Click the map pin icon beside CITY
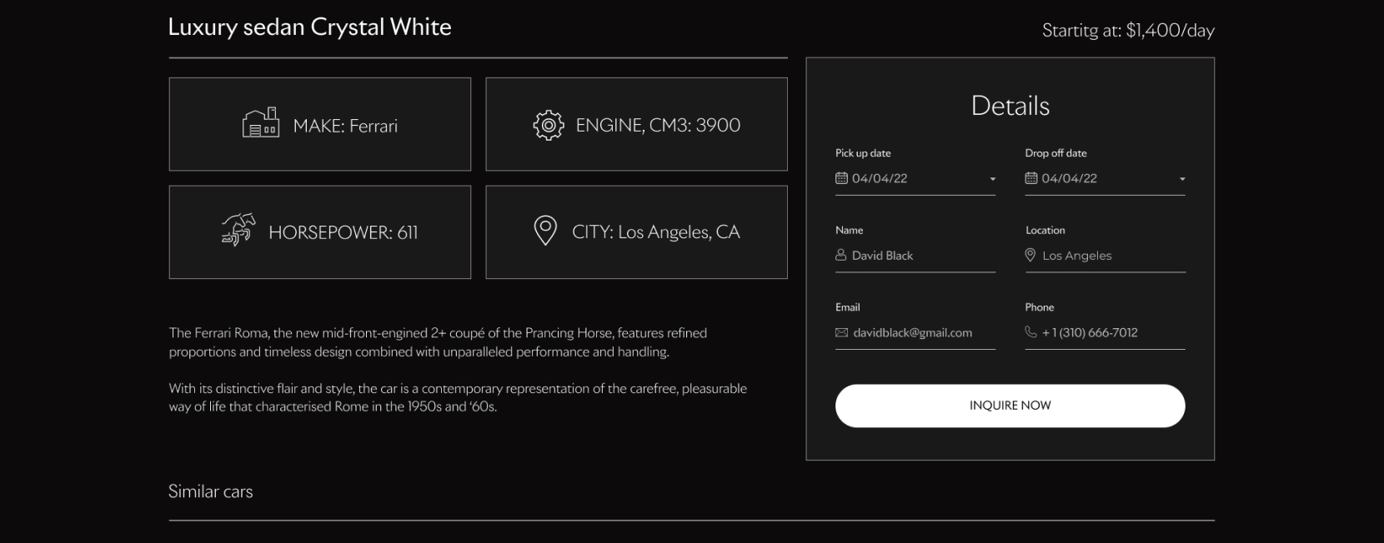Image resolution: width=1384 pixels, height=543 pixels. point(544,231)
